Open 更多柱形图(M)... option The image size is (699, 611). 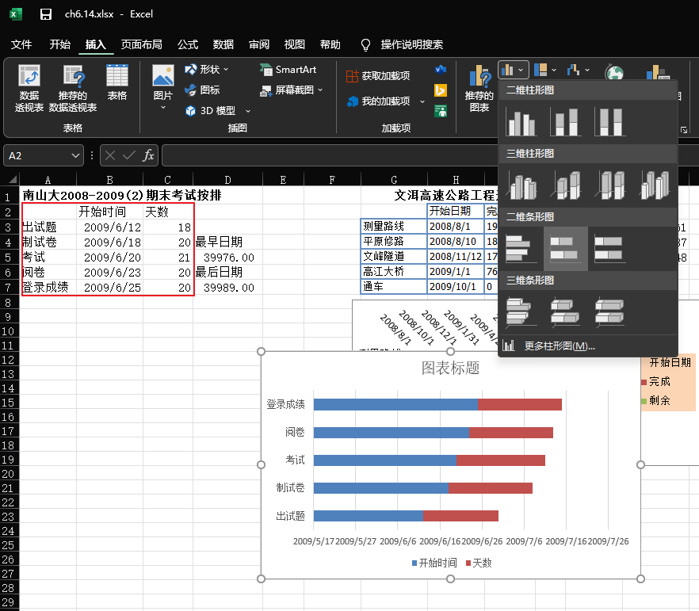[587, 346]
